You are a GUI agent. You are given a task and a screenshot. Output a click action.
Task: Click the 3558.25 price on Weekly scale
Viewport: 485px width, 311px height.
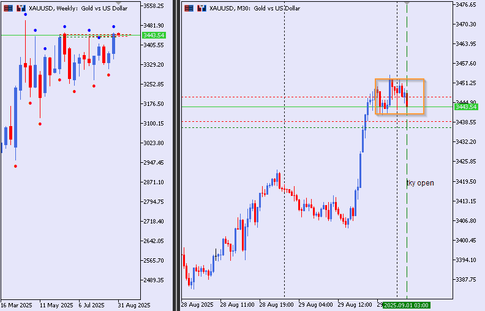pos(154,6)
